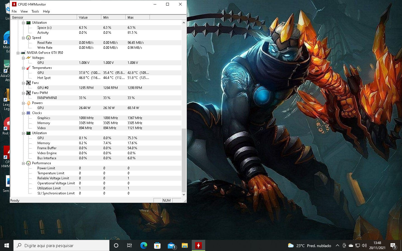Collapse the Temperatures node
The image size is (402, 251).
(x=23, y=68)
